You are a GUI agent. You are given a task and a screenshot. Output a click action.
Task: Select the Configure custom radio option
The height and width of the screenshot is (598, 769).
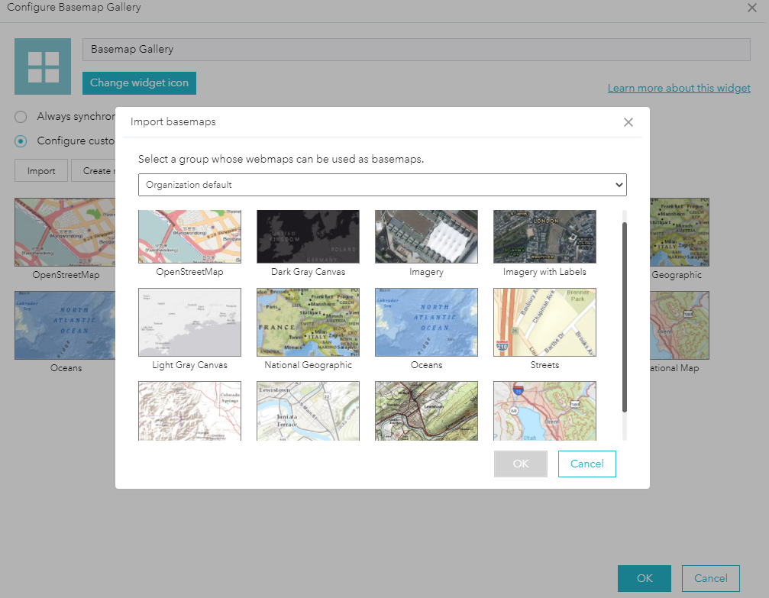22,141
